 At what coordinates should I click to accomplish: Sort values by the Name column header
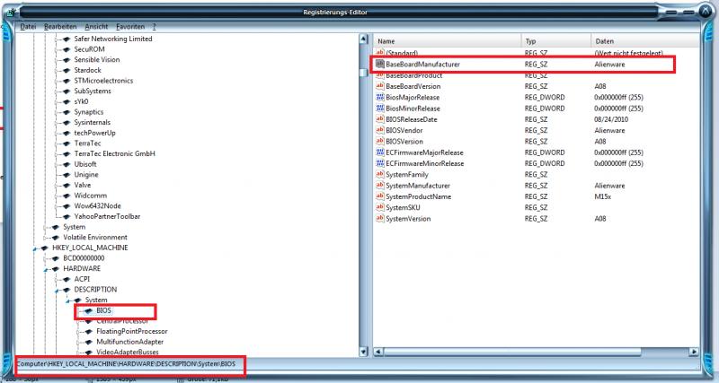point(447,40)
